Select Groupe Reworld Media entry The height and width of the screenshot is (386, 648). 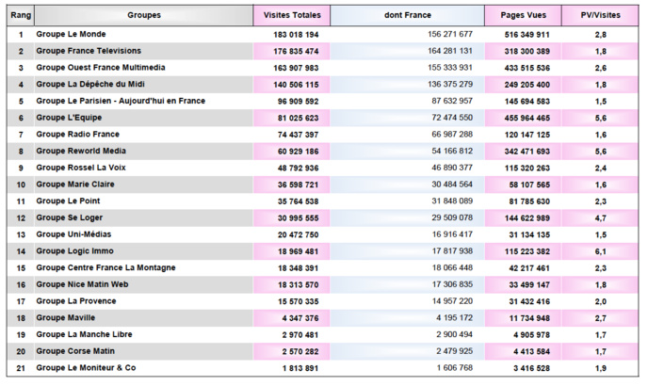tap(81, 152)
